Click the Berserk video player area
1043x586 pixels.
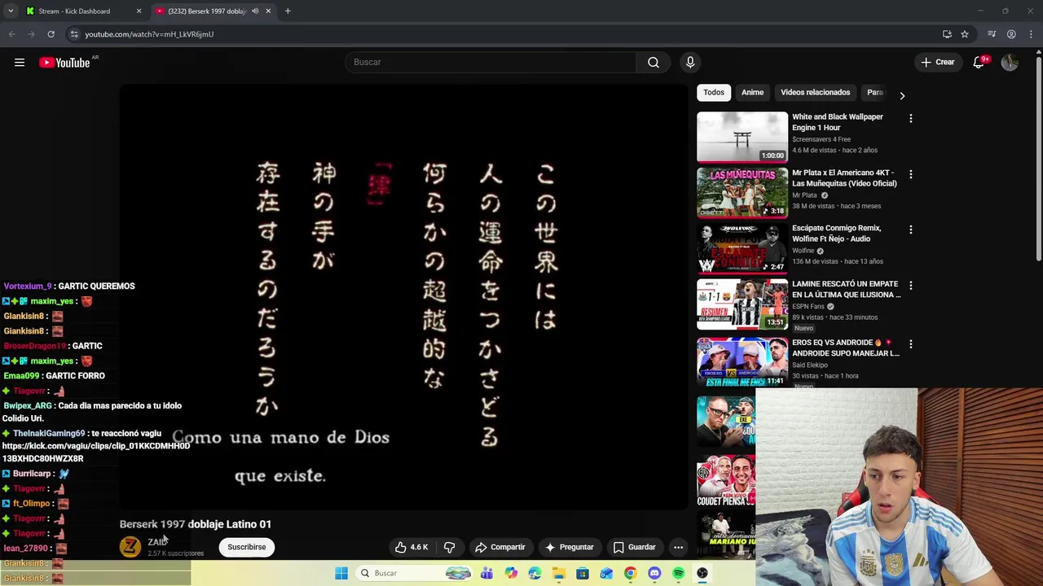404,297
